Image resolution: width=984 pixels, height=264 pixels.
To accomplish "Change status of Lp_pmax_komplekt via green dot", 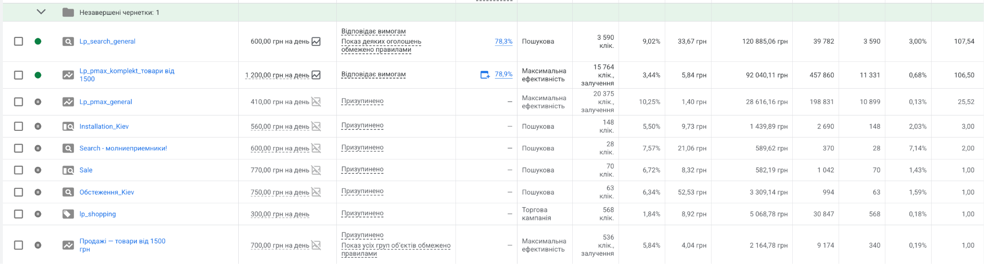I will coord(38,75).
